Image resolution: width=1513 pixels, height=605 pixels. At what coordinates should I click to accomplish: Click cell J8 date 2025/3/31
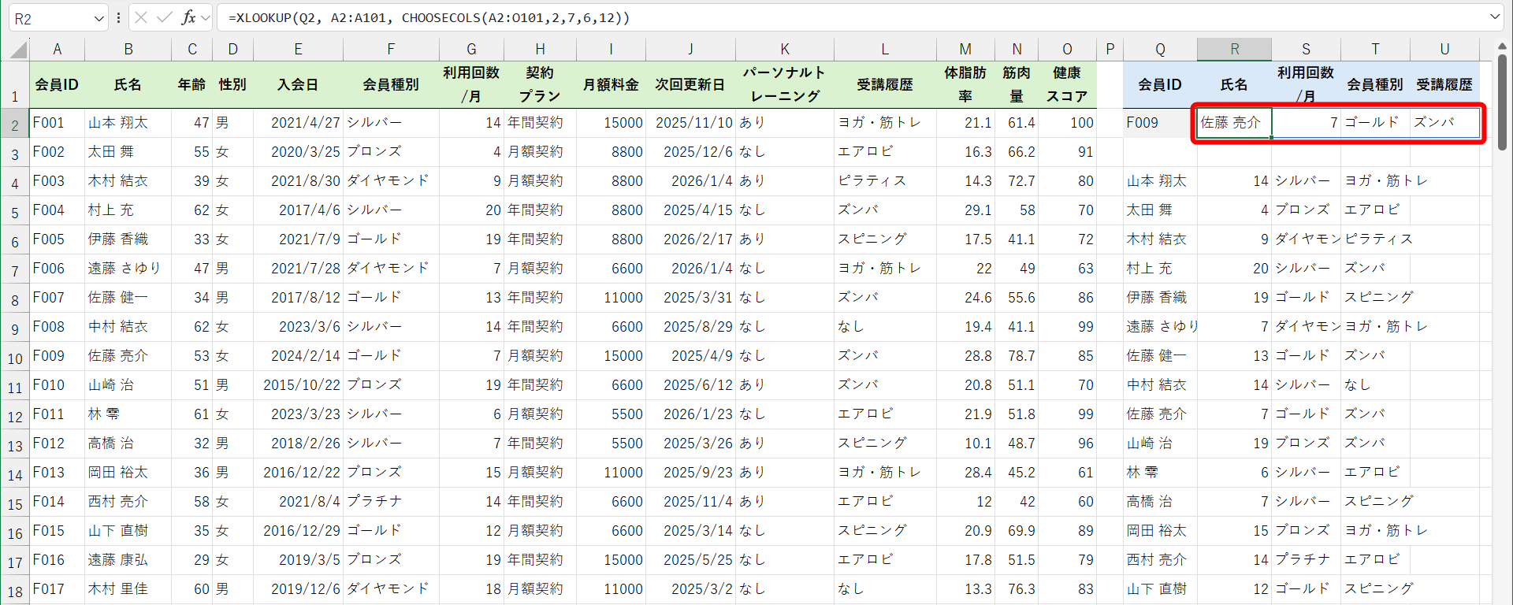pos(690,298)
